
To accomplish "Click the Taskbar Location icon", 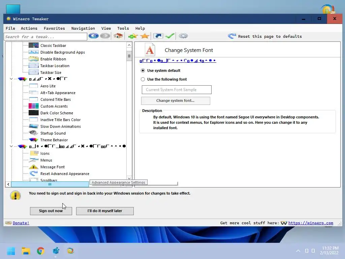I will point(34,66).
